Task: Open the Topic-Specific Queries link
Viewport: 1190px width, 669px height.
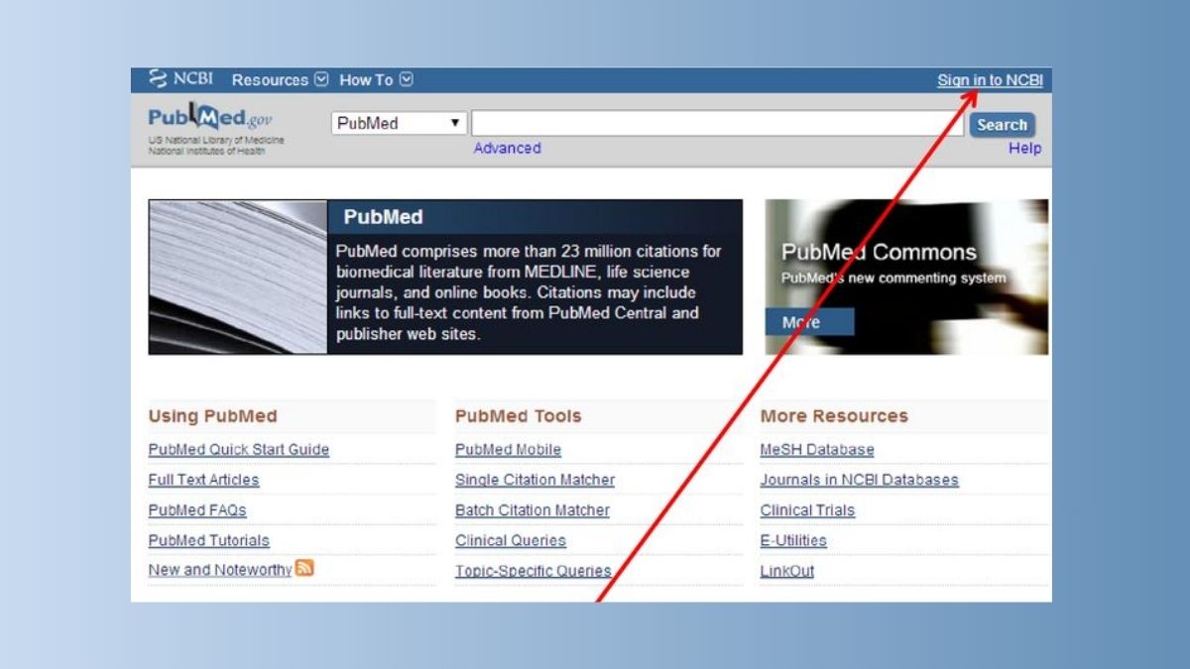Action: [533, 571]
